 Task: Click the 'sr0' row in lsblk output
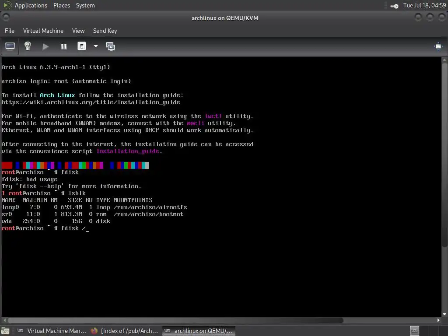tap(92, 214)
